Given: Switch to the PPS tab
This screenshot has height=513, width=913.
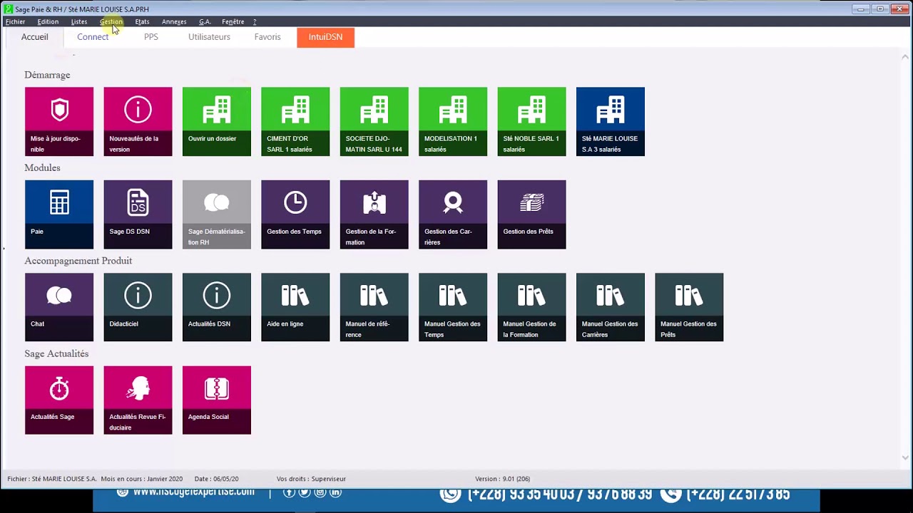Looking at the screenshot, I should 151,37.
